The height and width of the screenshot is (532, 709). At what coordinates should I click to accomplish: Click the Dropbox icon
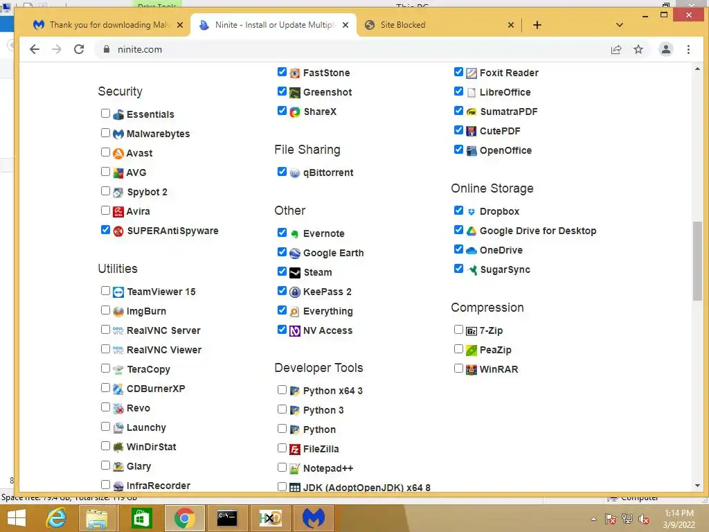(471, 212)
